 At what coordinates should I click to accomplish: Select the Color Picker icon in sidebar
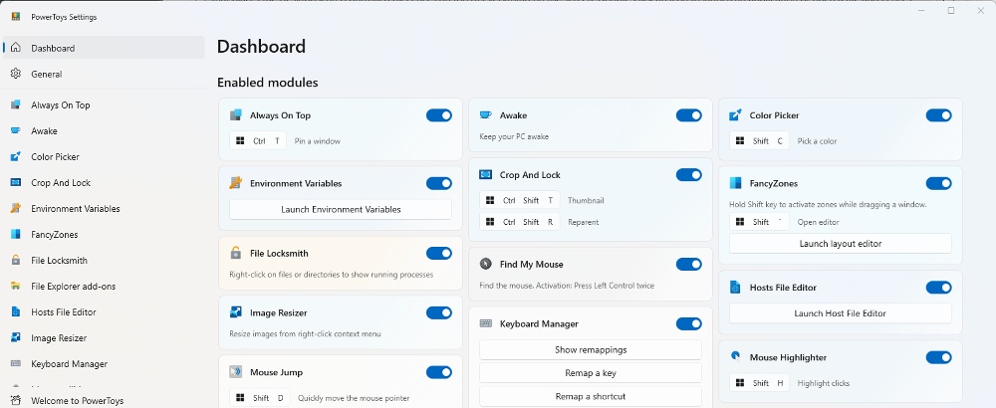click(16, 156)
